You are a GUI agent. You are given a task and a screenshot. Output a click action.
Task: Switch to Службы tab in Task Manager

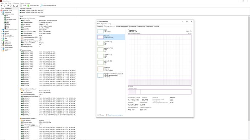[x=156, y=26]
